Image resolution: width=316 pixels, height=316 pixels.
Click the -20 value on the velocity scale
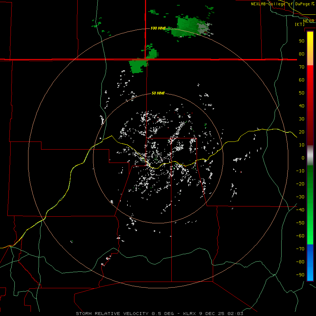click(x=300, y=184)
